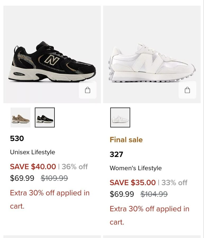Select the black colorway swatch for the 530
Viewport: 204px width, 238px height.
(45, 117)
